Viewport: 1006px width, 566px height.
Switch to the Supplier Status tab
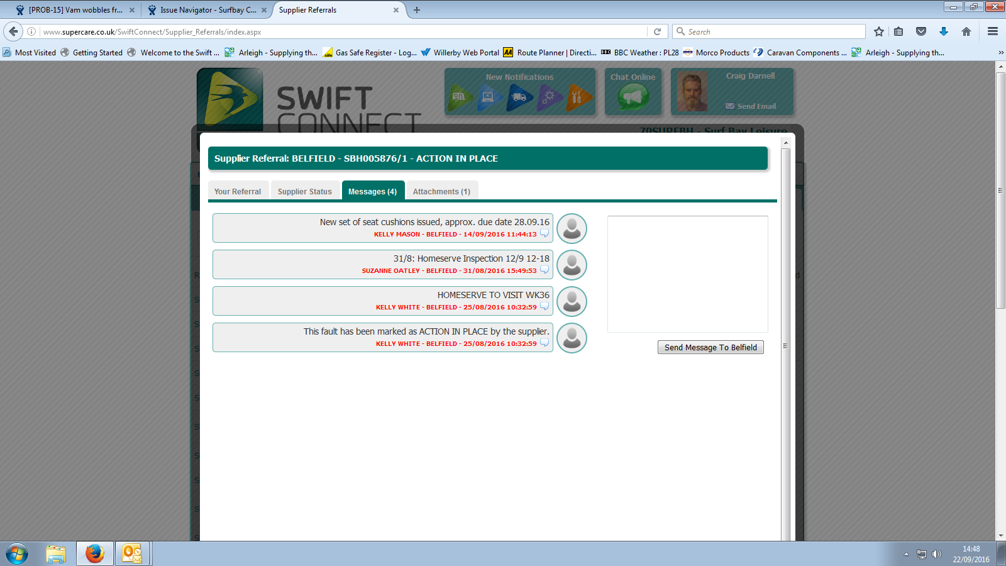click(x=305, y=191)
